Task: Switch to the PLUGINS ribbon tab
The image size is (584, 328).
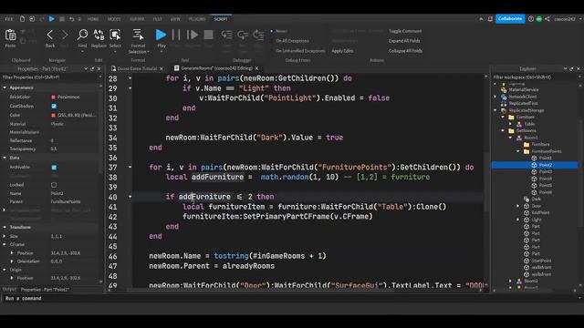Action: click(197, 19)
